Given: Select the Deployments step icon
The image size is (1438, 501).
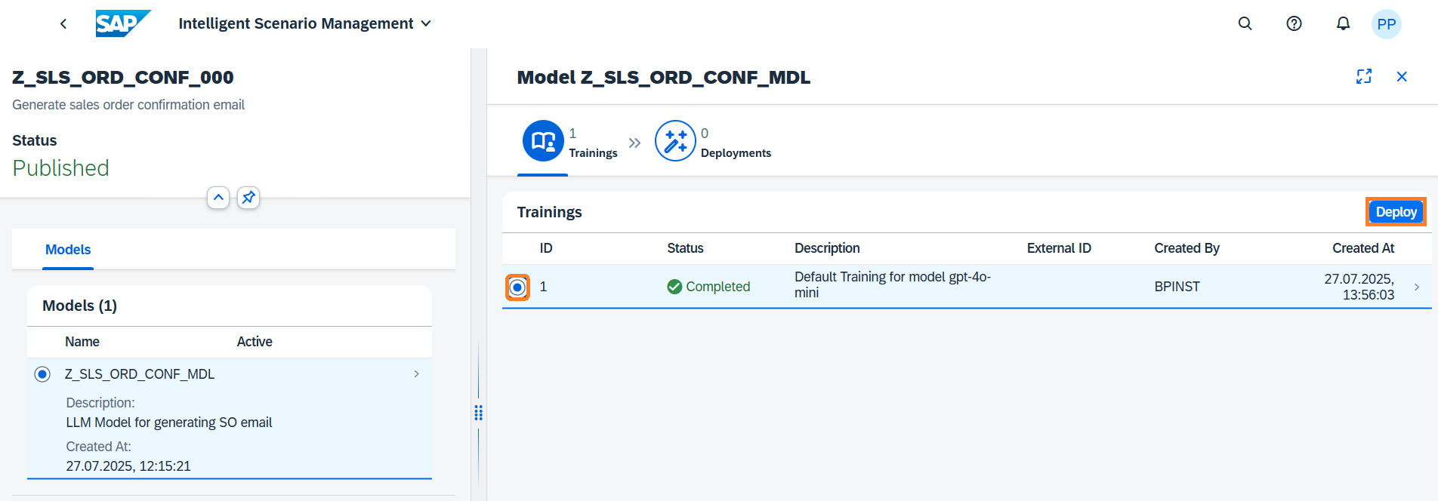Looking at the screenshot, I should coord(674,141).
